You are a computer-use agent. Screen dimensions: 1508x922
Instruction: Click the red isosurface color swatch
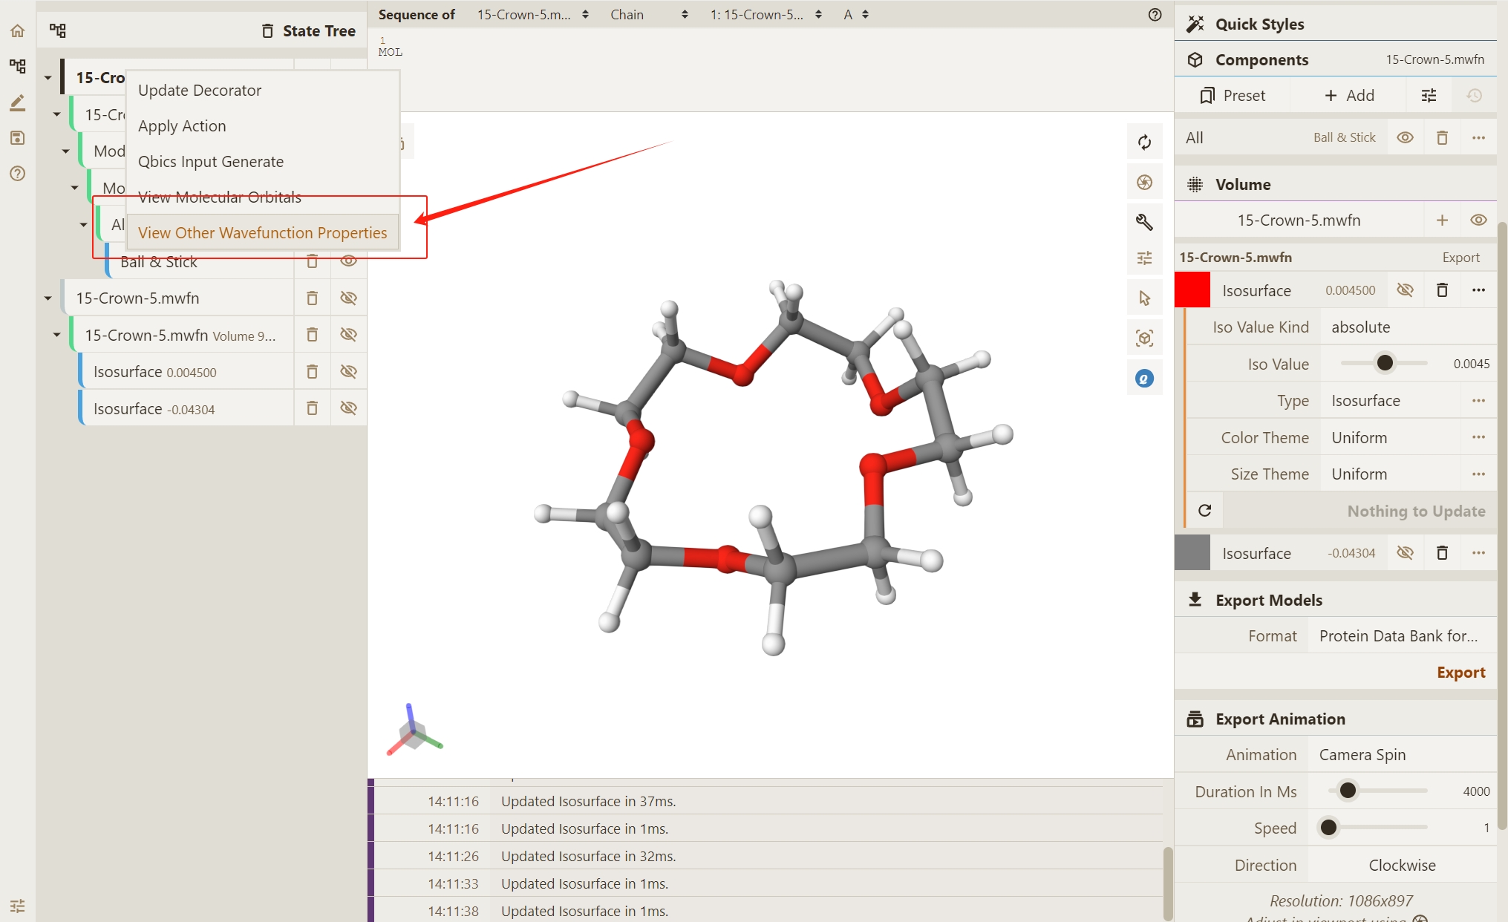[1192, 290]
